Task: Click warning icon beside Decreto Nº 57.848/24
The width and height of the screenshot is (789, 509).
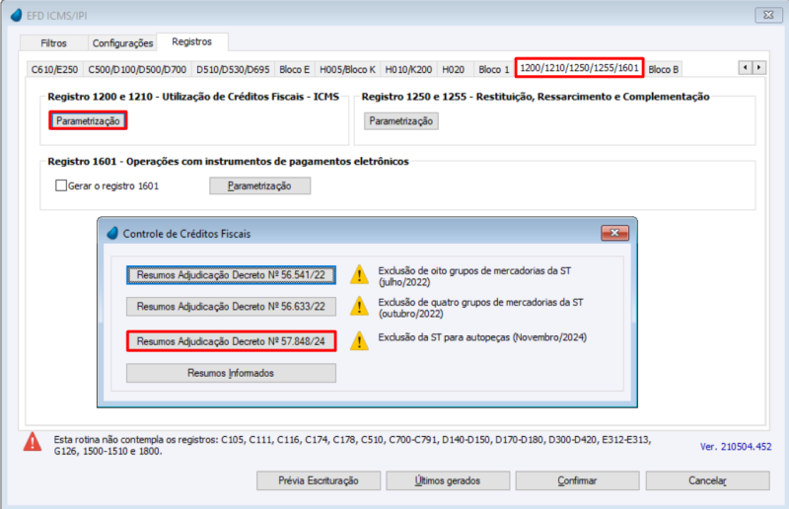Action: [x=359, y=341]
